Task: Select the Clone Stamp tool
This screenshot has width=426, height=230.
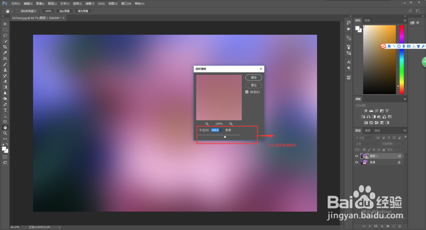Action: (5, 70)
